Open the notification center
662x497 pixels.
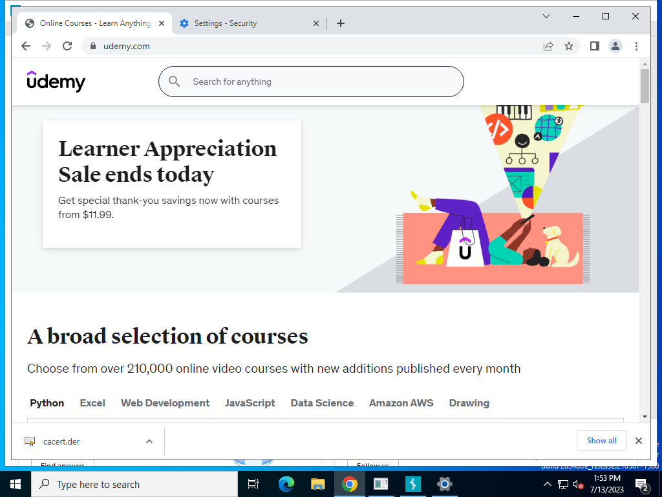[x=642, y=485]
